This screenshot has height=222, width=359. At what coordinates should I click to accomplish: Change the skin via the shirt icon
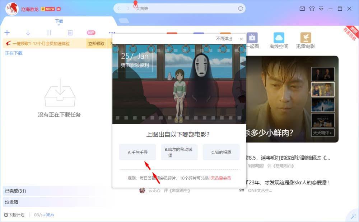312,8
